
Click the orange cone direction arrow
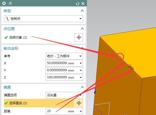(x=132, y=68)
